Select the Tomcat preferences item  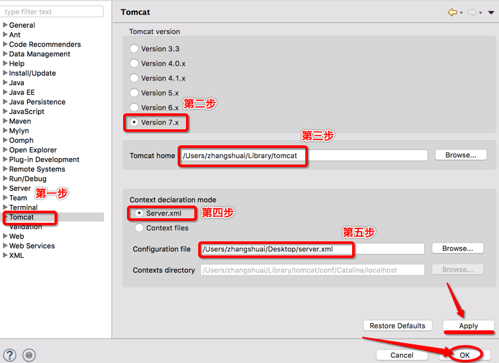coord(21,217)
